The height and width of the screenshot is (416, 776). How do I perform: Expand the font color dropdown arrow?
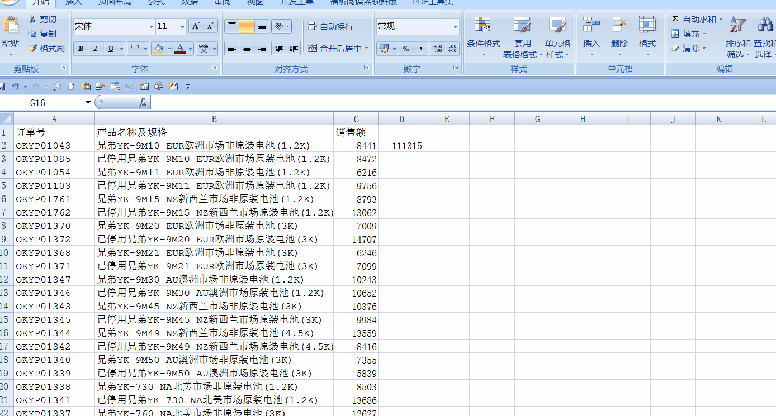click(190, 49)
